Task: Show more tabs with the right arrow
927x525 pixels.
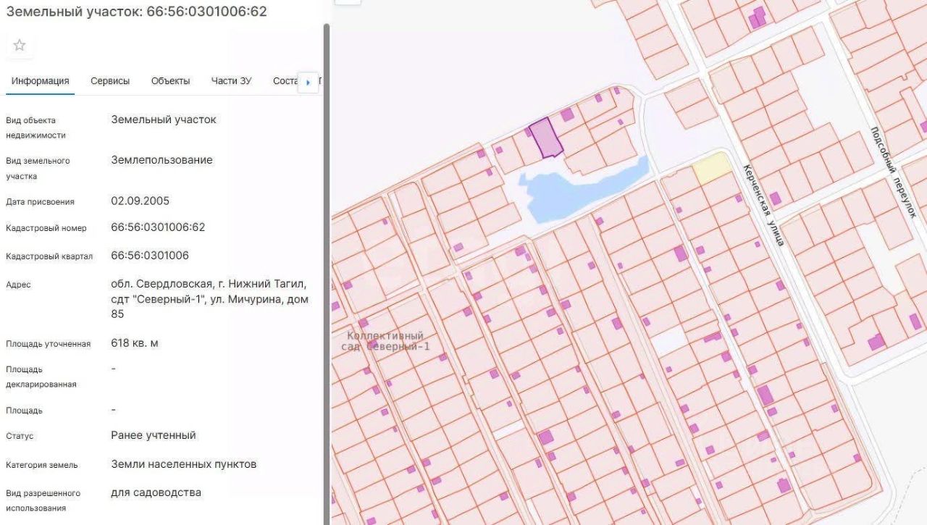Action: pyautogui.click(x=309, y=82)
